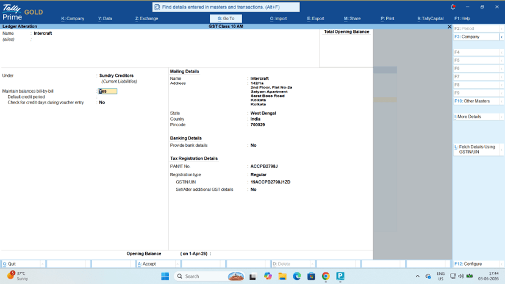Click A: Accept button
Viewport: 505px width, 284px height.
coord(156,264)
